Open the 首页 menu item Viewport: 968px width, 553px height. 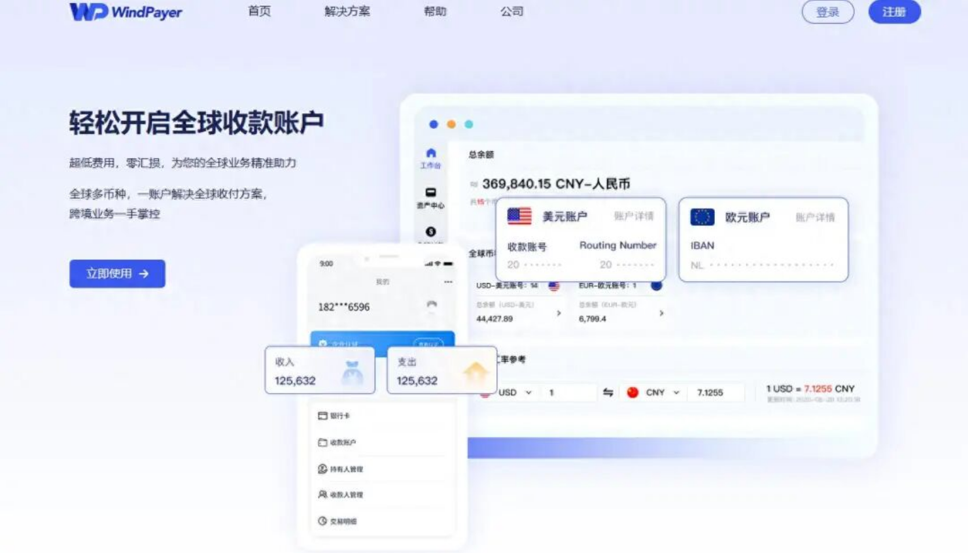coord(259,11)
